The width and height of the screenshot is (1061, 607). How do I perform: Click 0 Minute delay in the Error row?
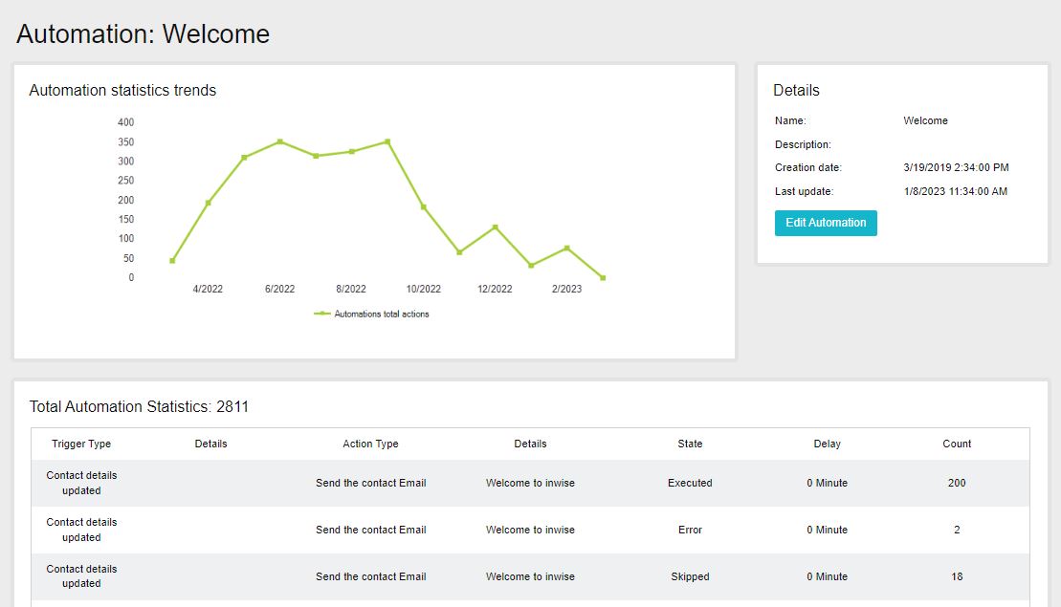pos(827,530)
